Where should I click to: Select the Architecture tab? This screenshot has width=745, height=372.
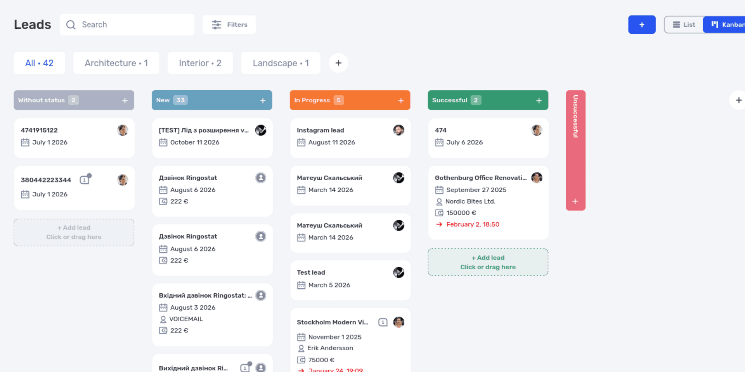(x=116, y=63)
